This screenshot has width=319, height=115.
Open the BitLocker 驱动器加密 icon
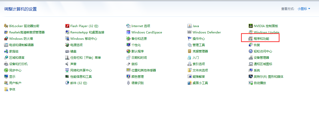pyautogui.click(x=6, y=26)
